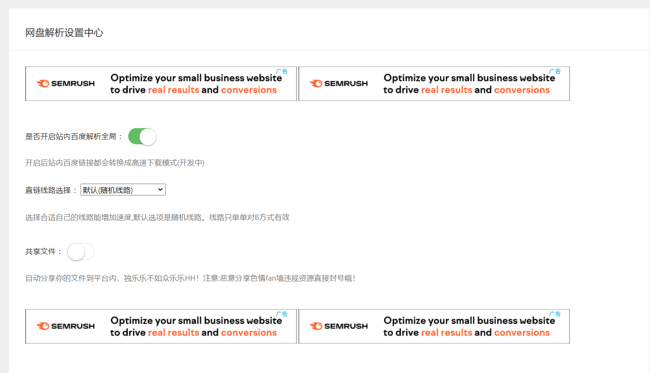Open the 直链线路选择 dropdown
Viewport: 650px width, 373px height.
(123, 190)
